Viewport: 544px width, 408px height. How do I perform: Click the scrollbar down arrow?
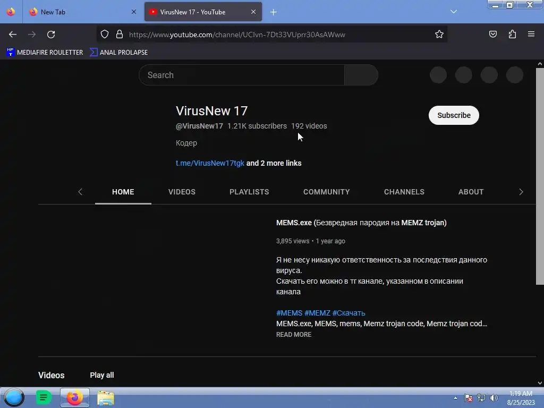click(540, 383)
